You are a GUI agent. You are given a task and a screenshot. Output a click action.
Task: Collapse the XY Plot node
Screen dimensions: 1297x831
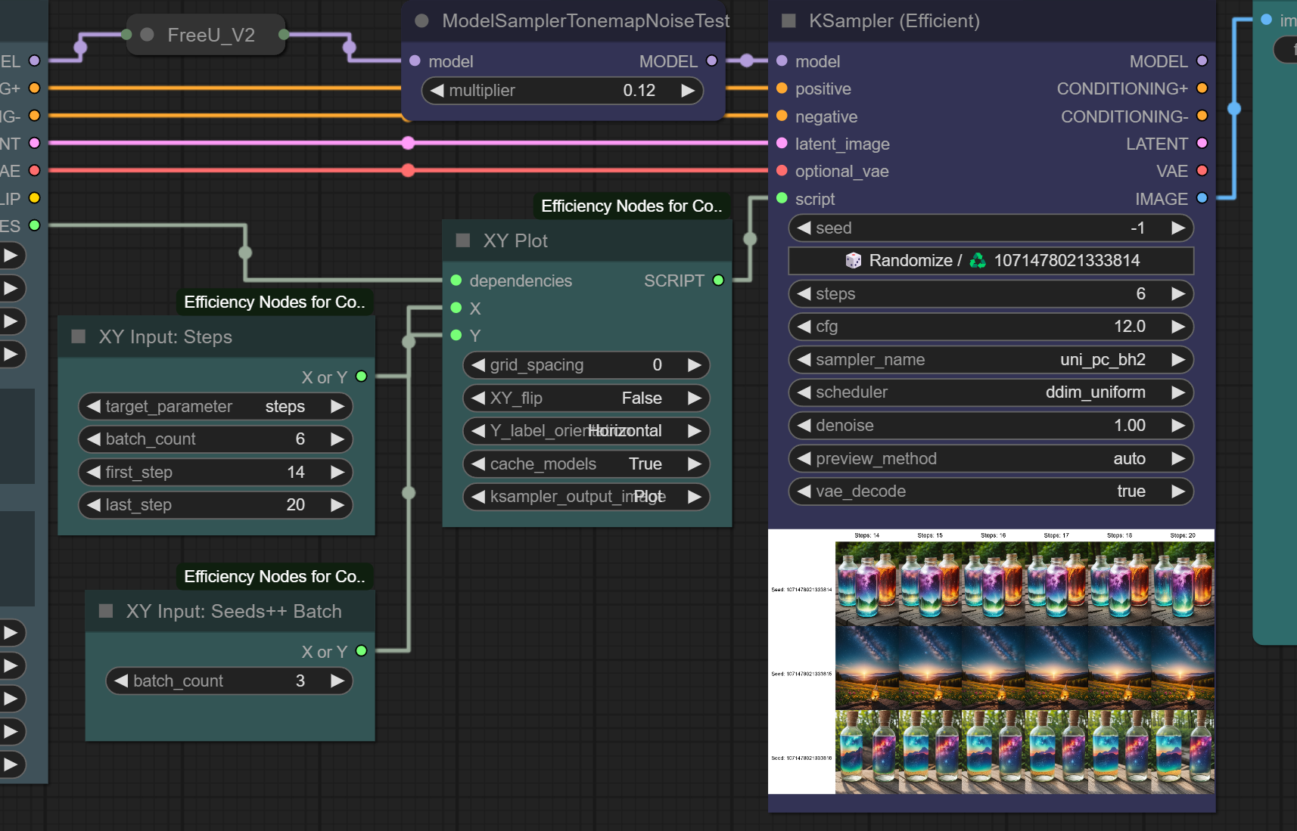[463, 240]
